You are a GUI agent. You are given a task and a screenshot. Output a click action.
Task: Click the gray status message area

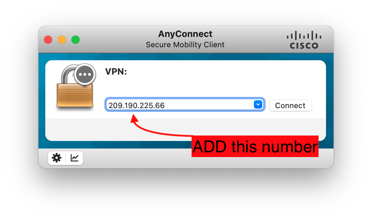119,129
